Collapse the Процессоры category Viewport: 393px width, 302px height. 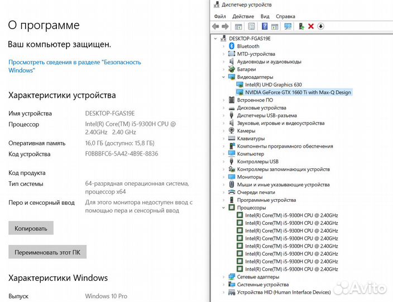pos(223,207)
